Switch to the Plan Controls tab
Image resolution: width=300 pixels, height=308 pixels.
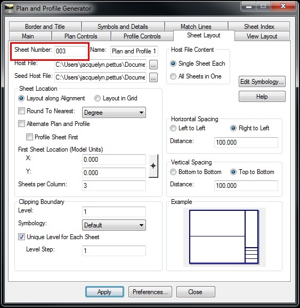point(81,36)
